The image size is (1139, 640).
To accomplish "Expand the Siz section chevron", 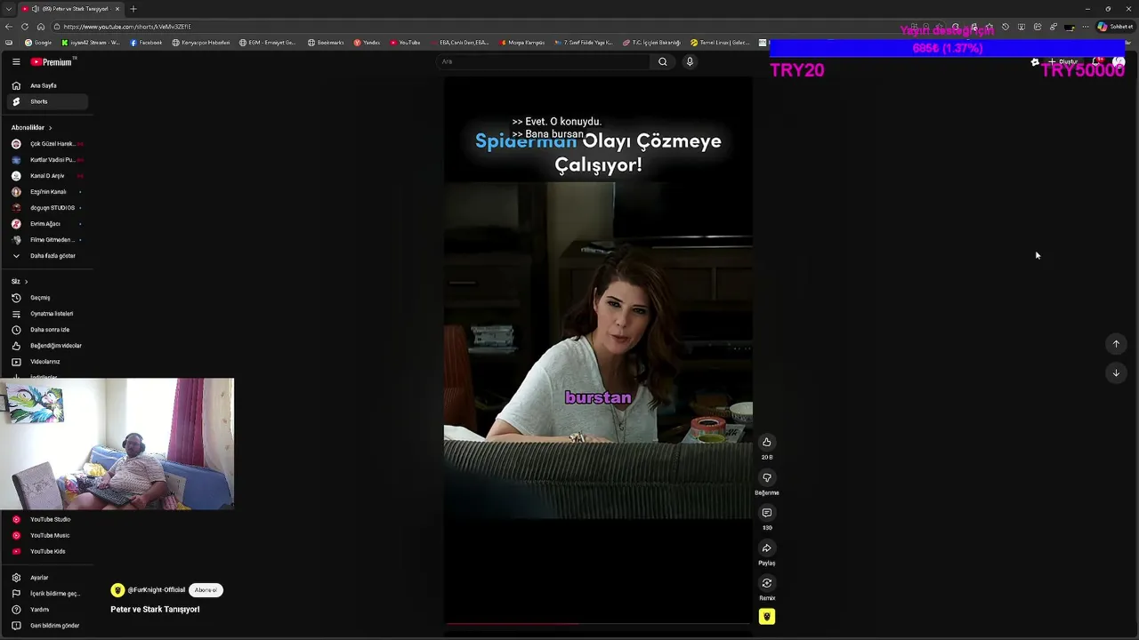I will [26, 282].
